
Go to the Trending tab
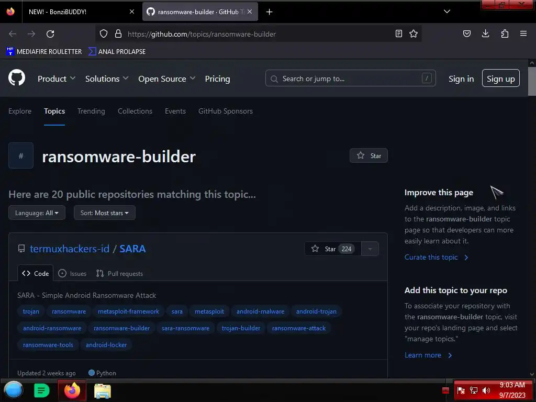91,111
